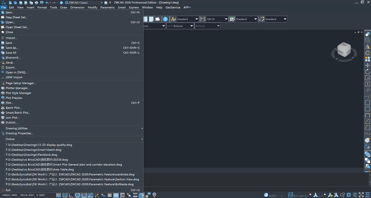Open settings gear in status bar
The width and height of the screenshot is (371, 198).
349,195
